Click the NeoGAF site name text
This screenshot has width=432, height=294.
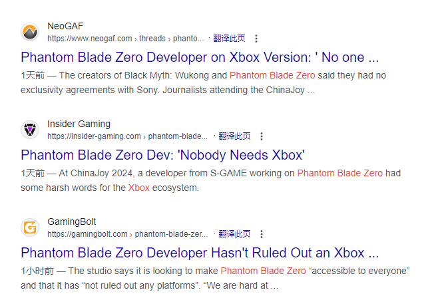[x=65, y=26]
